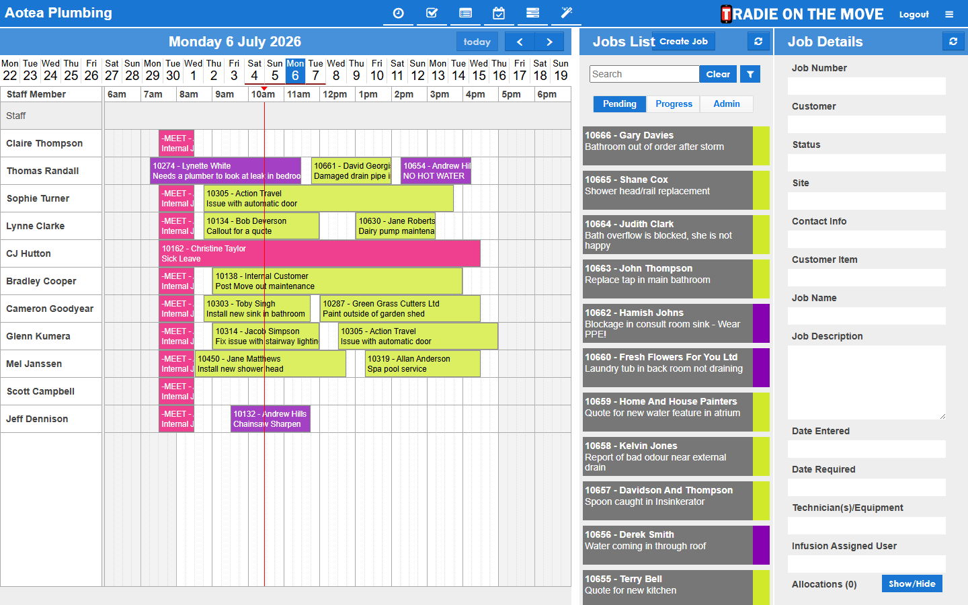Open job 10663 John Thompson
The width and height of the screenshot is (968, 605).
[x=668, y=279]
